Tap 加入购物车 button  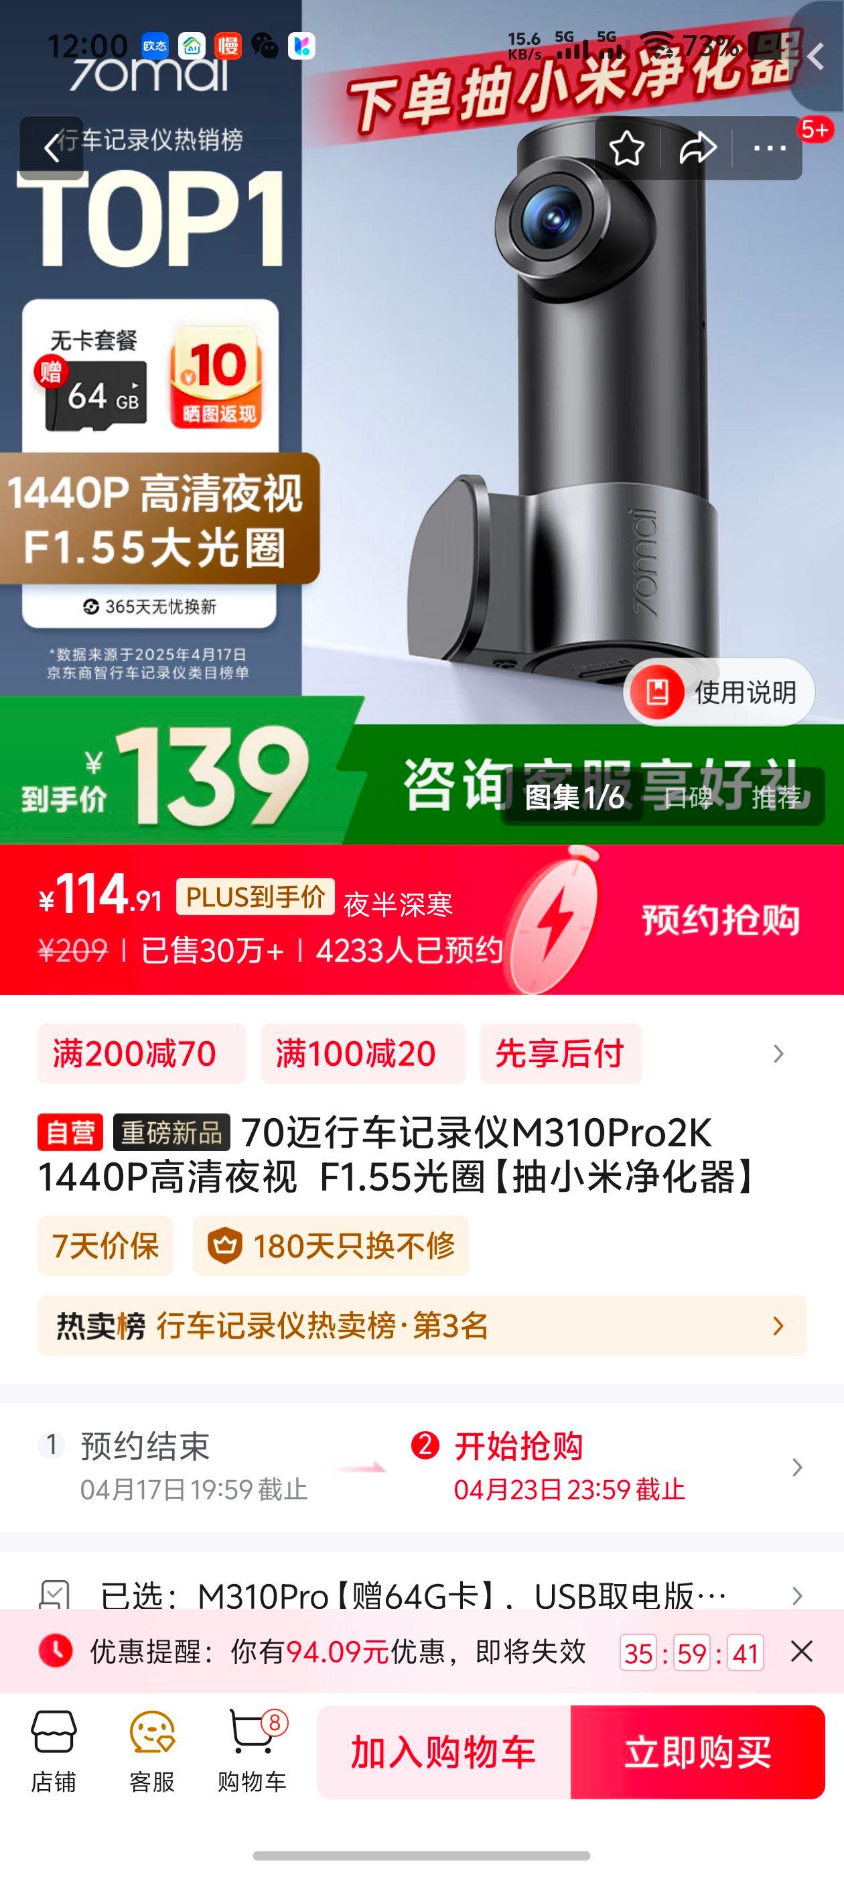click(443, 1752)
